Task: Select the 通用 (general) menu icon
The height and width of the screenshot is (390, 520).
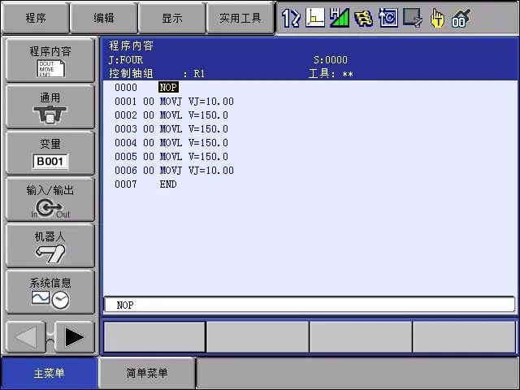Action: [50, 106]
